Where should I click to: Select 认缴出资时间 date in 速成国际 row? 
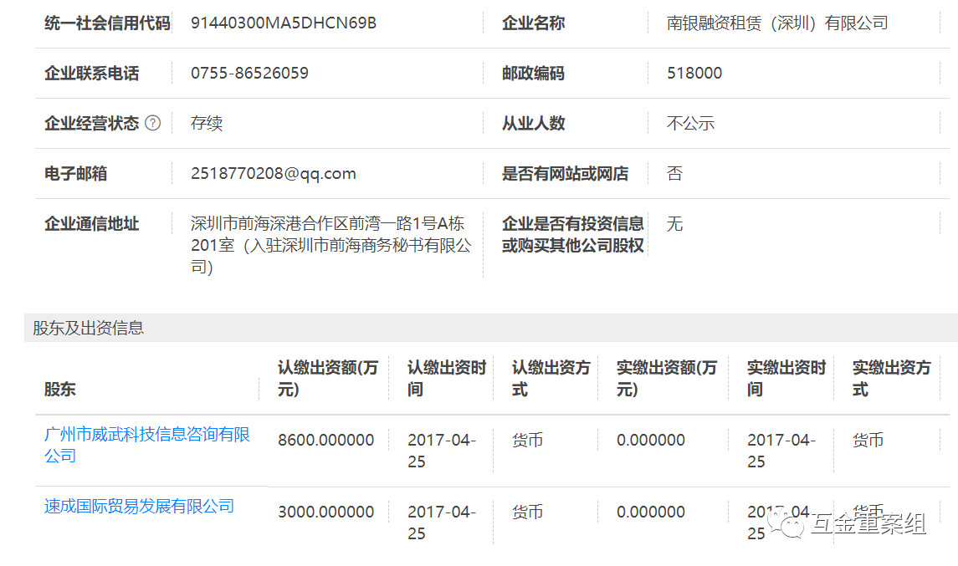click(x=442, y=523)
